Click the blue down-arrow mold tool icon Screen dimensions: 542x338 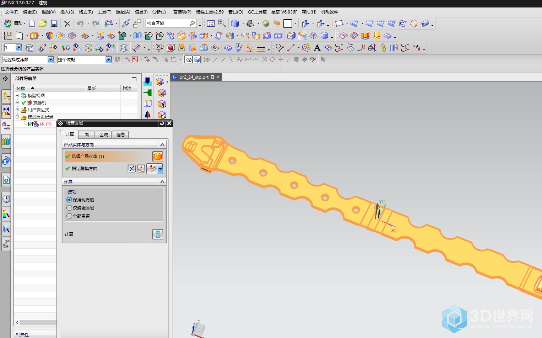pyautogui.click(x=148, y=82)
